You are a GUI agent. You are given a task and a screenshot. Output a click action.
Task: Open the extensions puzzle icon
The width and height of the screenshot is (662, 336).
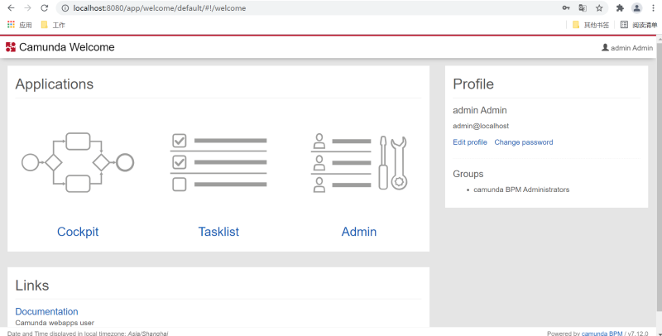point(620,8)
